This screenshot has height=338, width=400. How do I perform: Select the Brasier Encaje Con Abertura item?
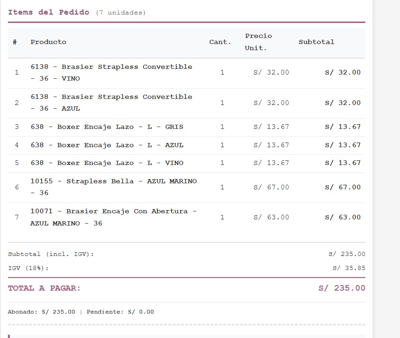point(113,217)
